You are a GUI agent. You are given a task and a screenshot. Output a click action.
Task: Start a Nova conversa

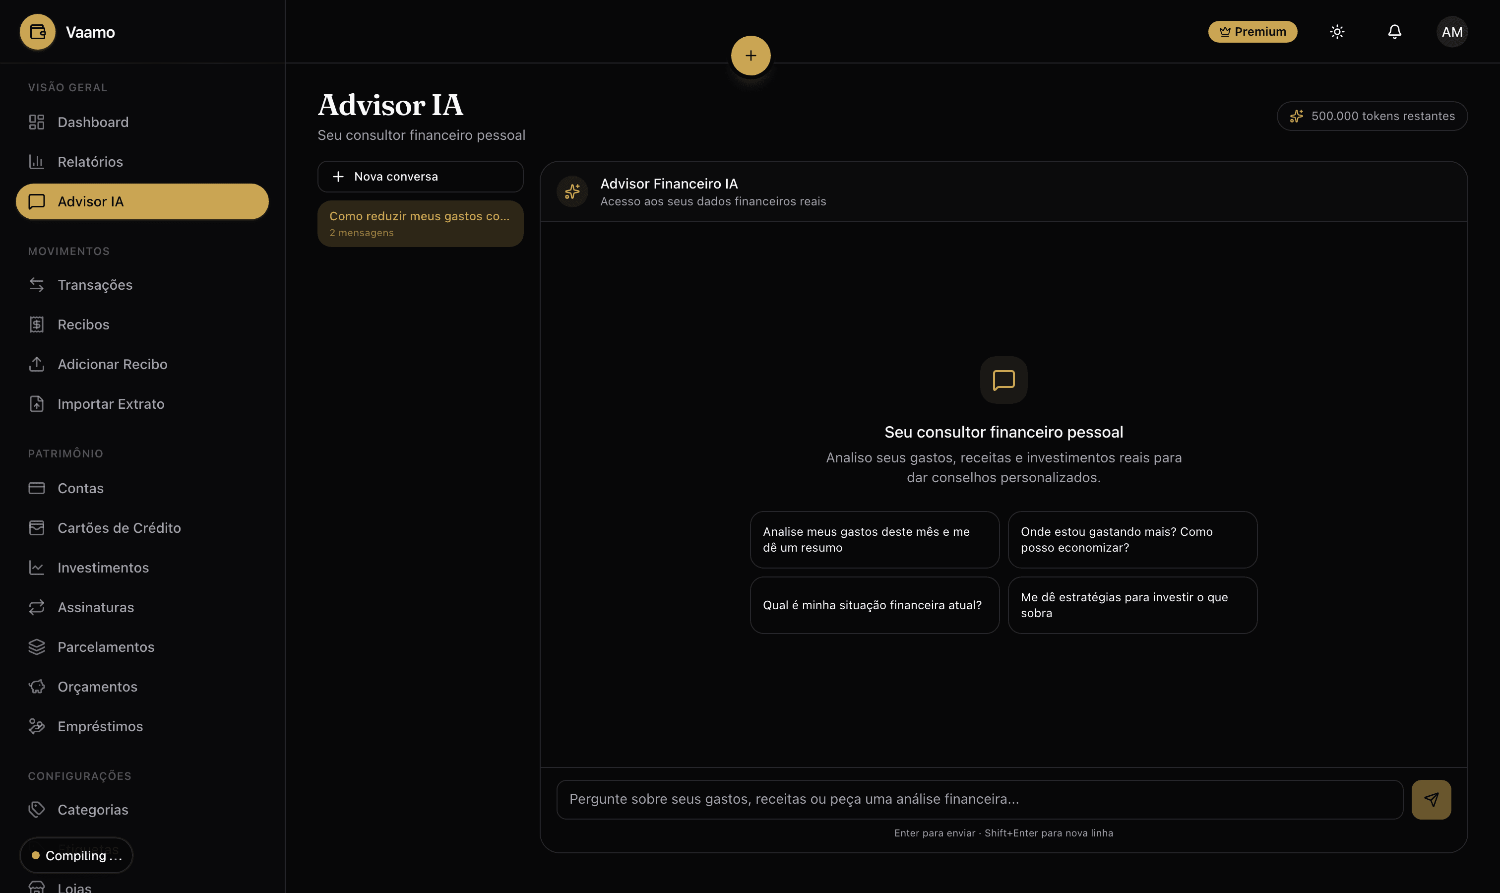(420, 176)
